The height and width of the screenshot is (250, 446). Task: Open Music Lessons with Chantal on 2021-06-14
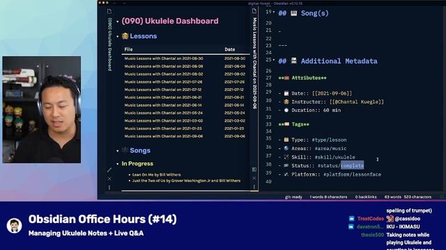pyautogui.click(x=163, y=105)
